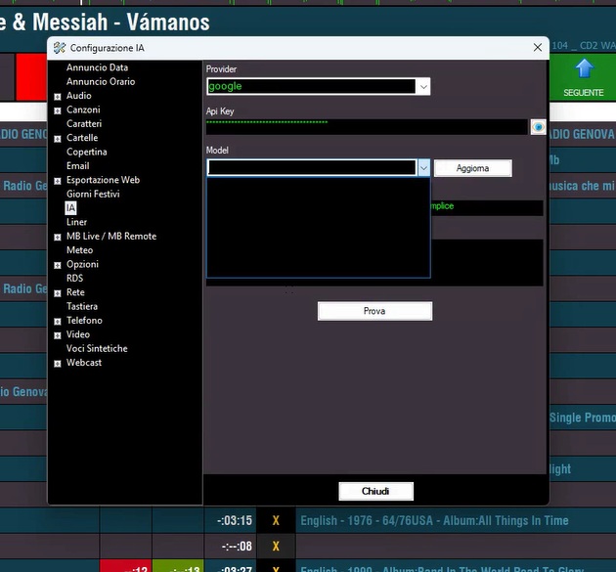Click the Chiudi button
Image resolution: width=616 pixels, height=572 pixels.
pos(375,491)
